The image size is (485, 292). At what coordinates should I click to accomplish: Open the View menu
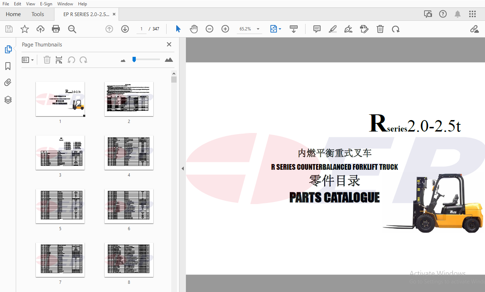click(x=30, y=4)
